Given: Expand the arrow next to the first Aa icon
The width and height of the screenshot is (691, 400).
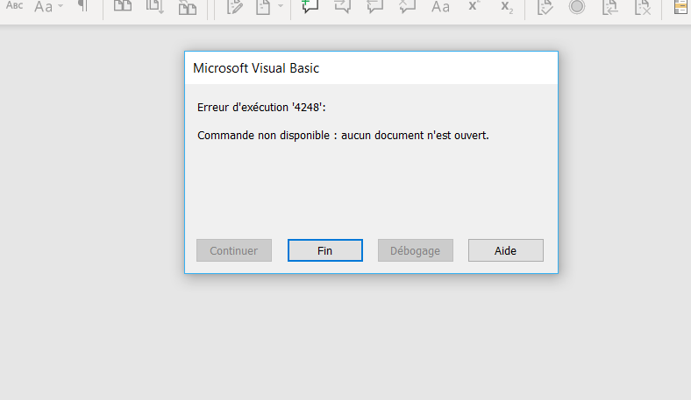Looking at the screenshot, I should pyautogui.click(x=61, y=6).
